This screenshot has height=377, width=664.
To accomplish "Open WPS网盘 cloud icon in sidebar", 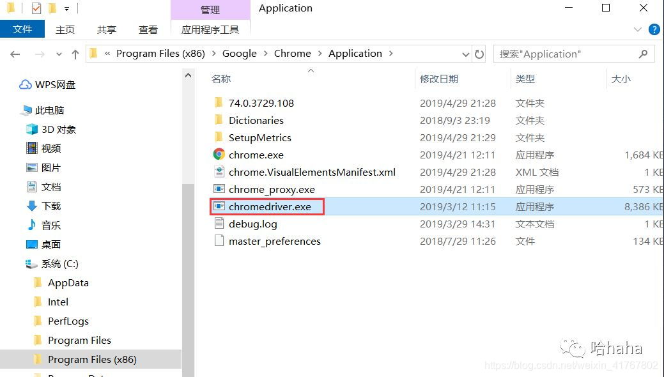I will pos(26,85).
